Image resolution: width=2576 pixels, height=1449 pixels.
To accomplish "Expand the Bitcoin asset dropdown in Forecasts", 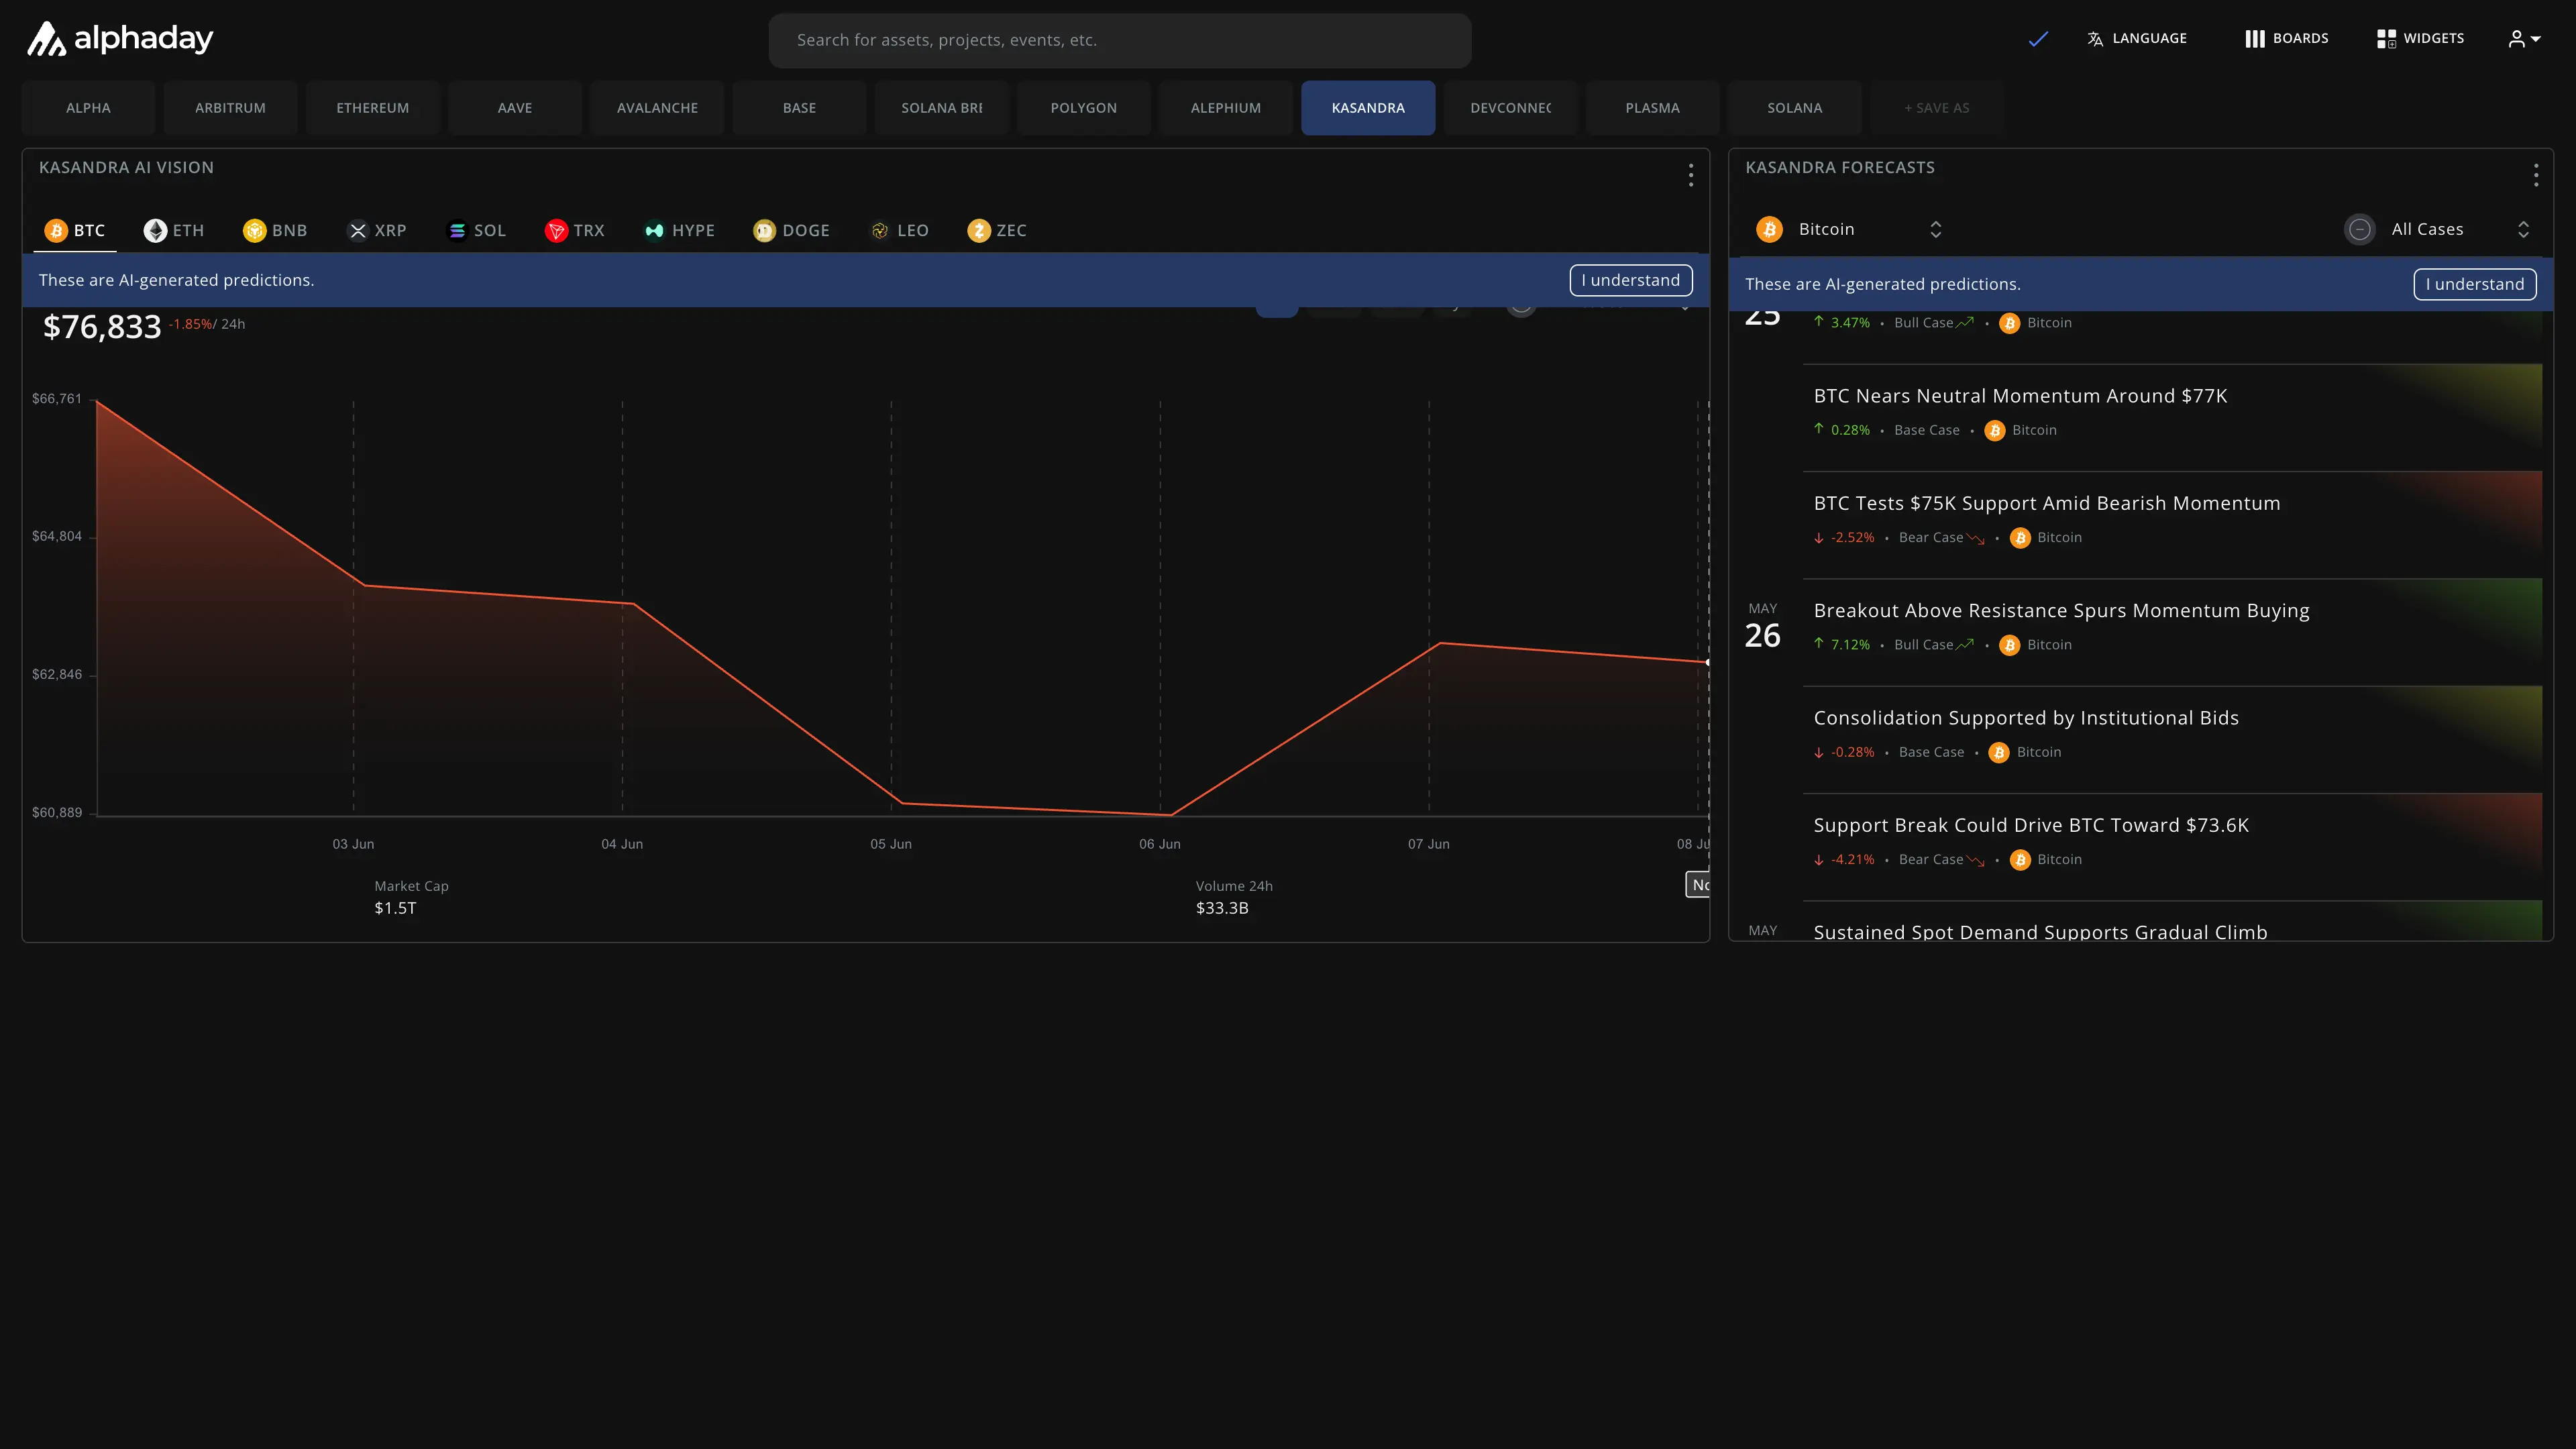I will coord(1849,230).
